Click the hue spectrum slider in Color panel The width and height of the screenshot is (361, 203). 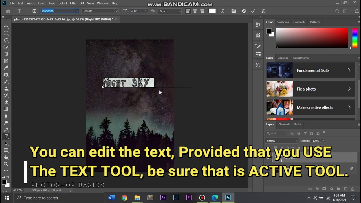click(x=355, y=38)
